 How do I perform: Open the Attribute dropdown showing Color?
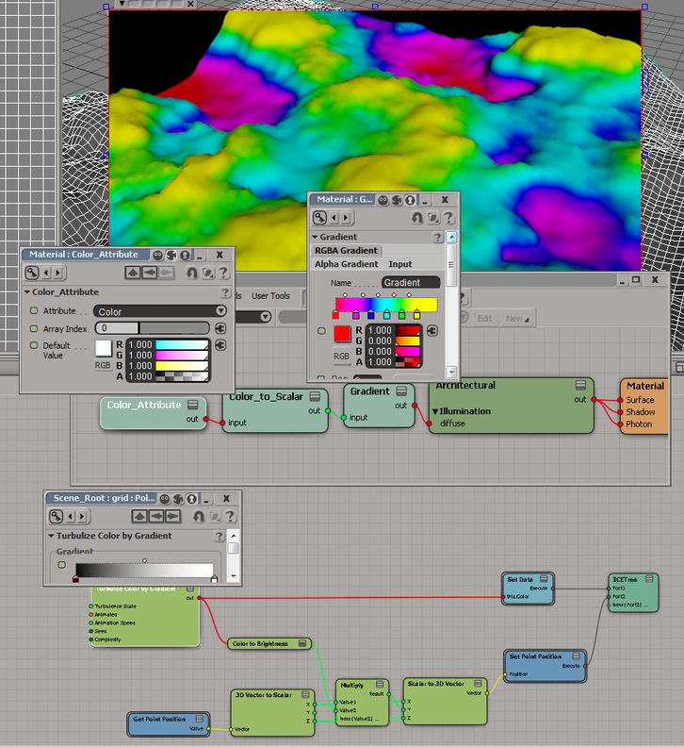(x=160, y=310)
